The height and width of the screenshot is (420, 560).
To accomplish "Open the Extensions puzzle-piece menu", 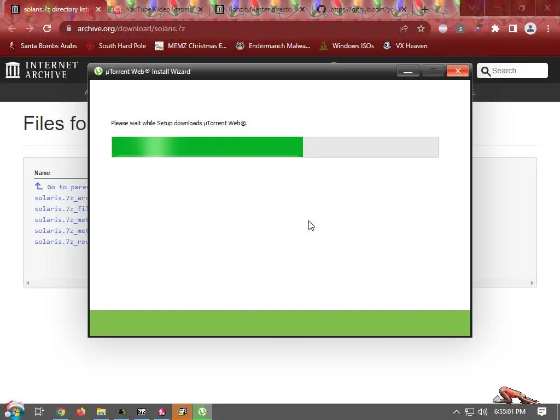I will pyautogui.click(x=495, y=28).
